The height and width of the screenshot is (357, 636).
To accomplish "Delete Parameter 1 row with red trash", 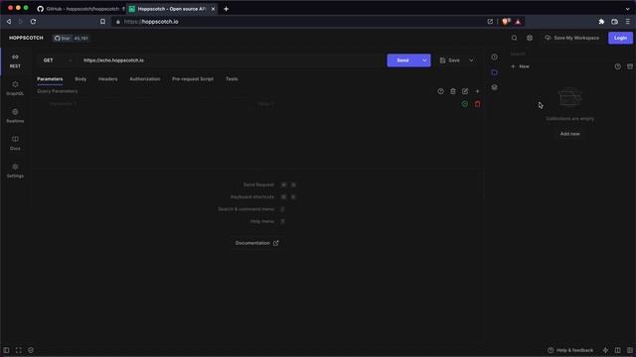I will click(477, 104).
